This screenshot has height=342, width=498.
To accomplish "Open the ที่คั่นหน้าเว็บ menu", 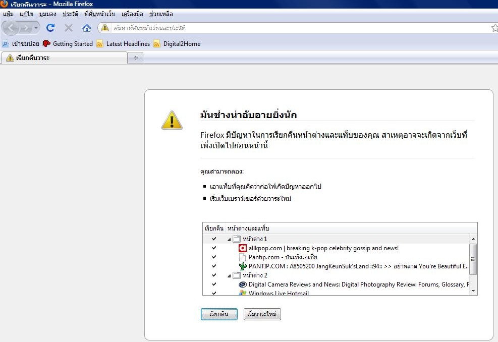I will coord(100,14).
